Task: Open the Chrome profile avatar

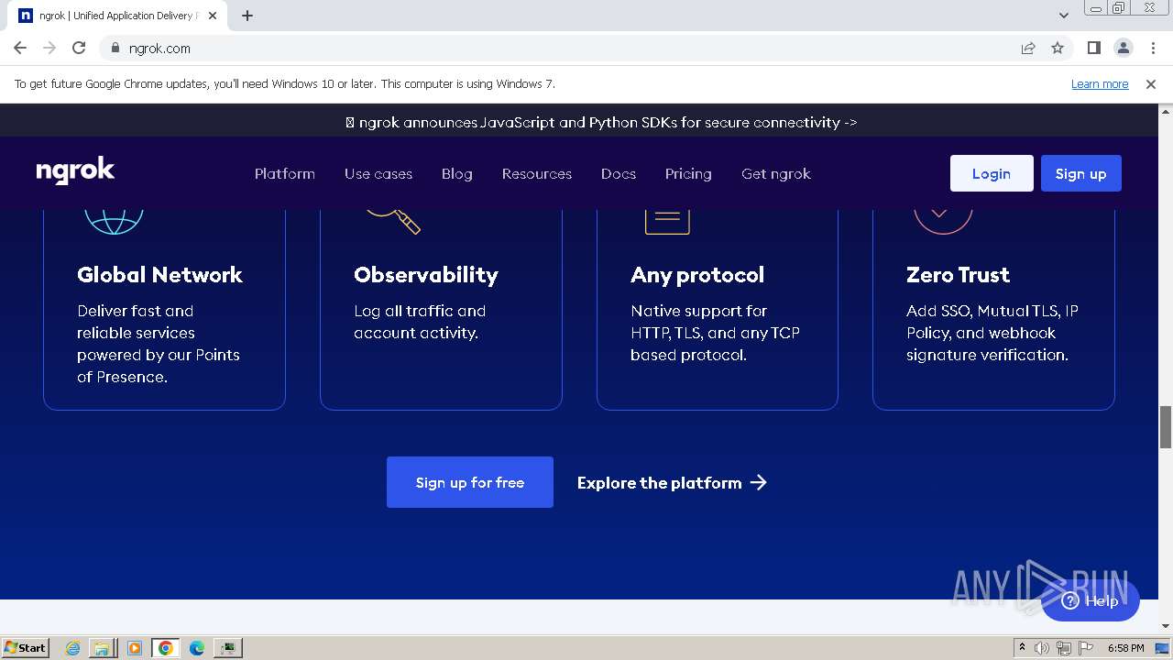Action: [x=1123, y=48]
